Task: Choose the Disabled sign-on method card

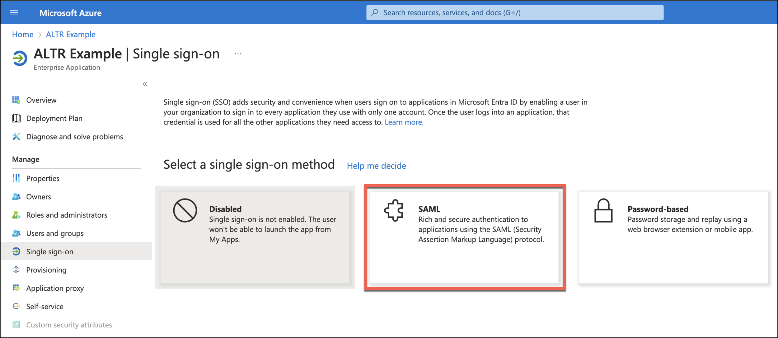Action: pyautogui.click(x=255, y=237)
